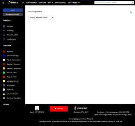Click the Omvärldsanalys blue circle icon
The height and width of the screenshot is (126, 135).
tap(4, 56)
